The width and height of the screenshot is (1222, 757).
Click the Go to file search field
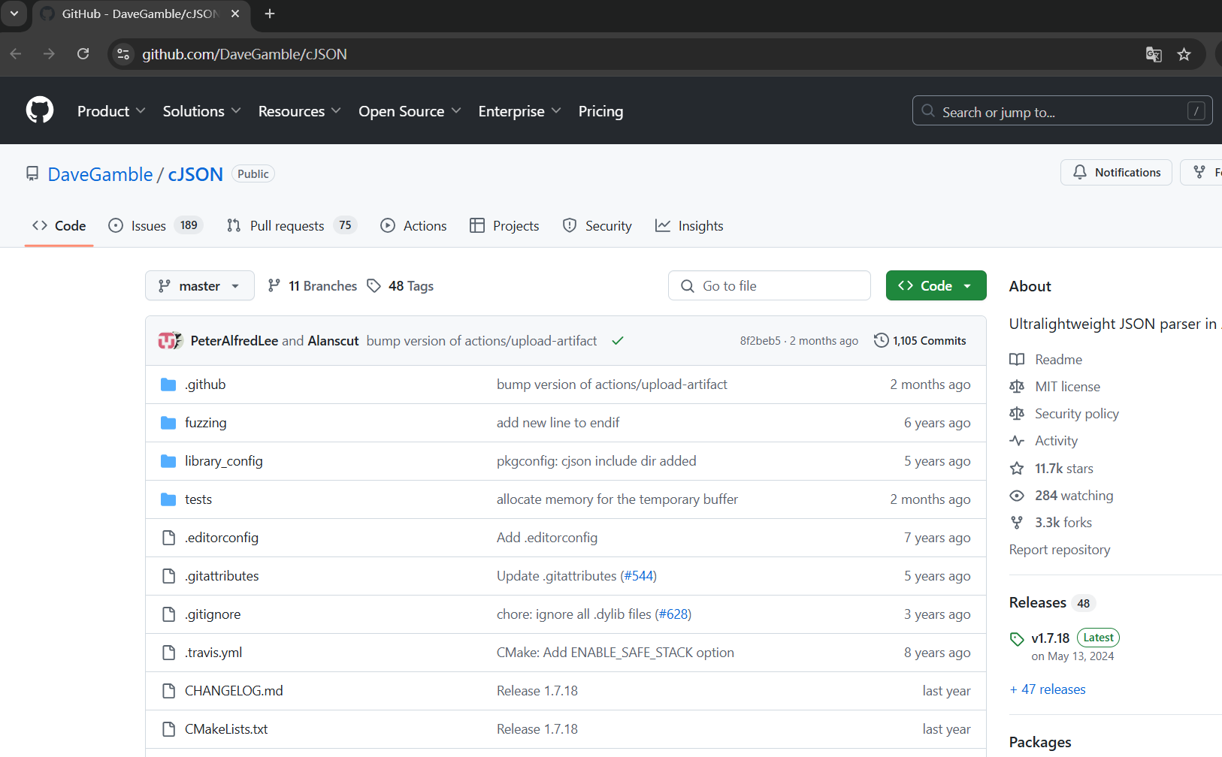[x=770, y=285]
